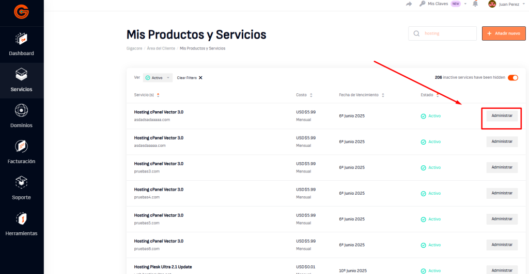Open the Dominios section icon
529x274 pixels.
[21, 111]
